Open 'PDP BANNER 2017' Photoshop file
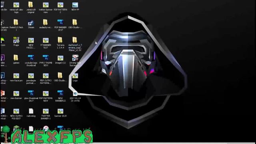 click(60, 25)
